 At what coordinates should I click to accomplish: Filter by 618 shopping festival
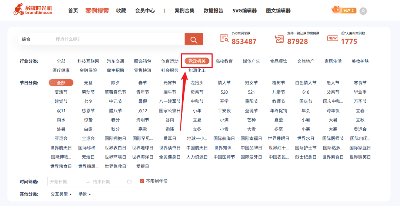(306, 92)
